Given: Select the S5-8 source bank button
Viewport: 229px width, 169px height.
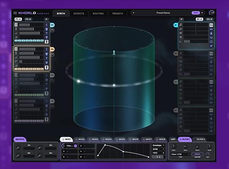Looking at the screenshot, I should [x=209, y=19].
